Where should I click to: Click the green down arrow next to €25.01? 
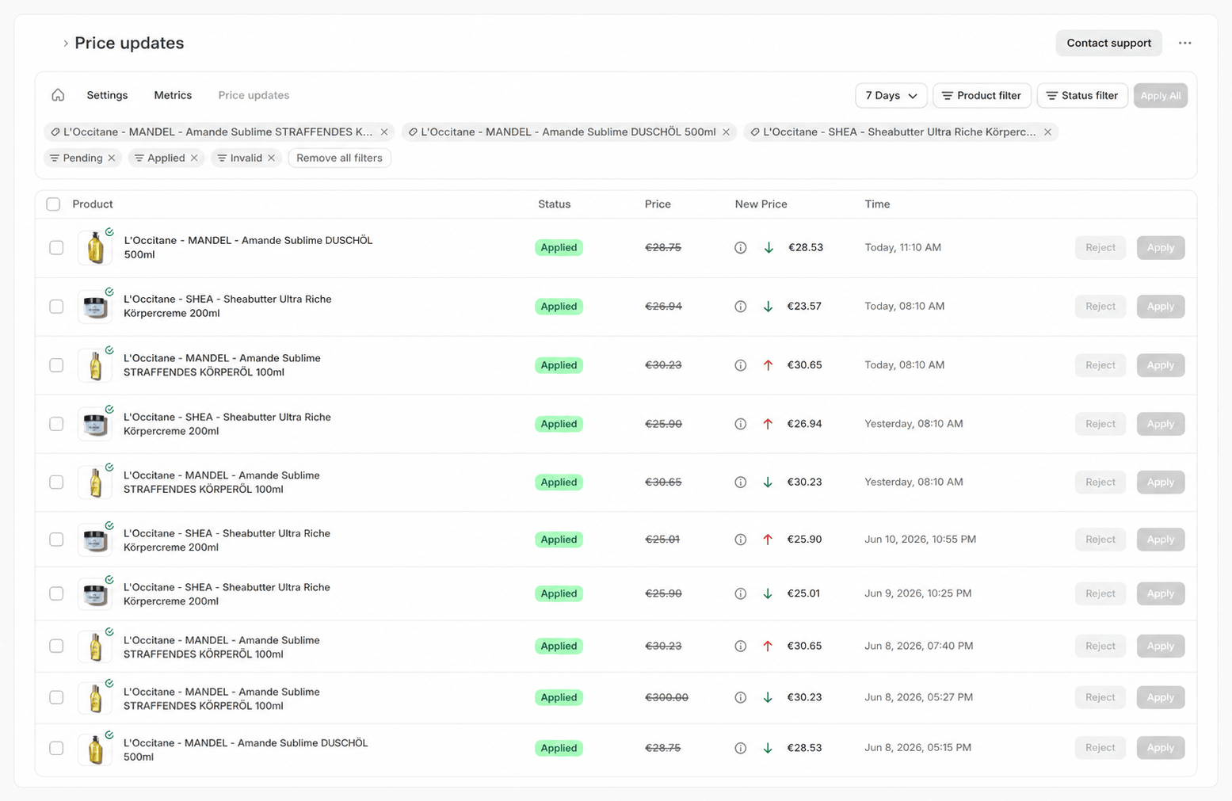point(768,593)
